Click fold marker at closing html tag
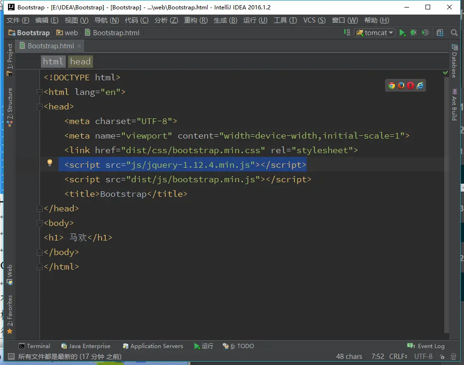Viewport: 464px width, 365px height. [x=39, y=267]
